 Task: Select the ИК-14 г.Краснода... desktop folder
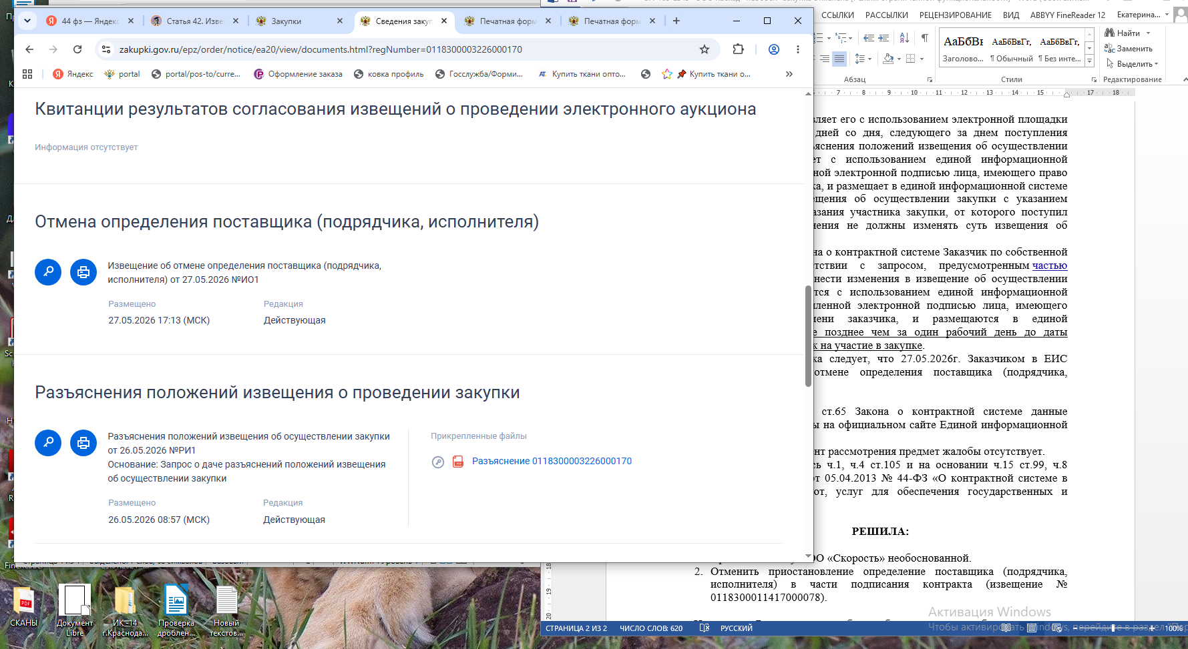coord(125,610)
